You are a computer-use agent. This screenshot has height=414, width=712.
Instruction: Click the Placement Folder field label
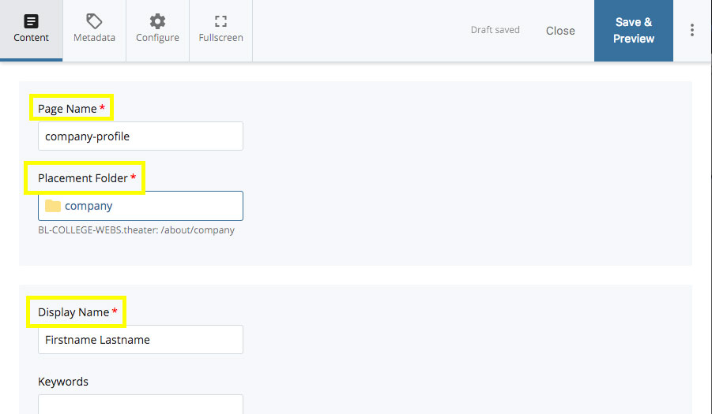(x=82, y=178)
